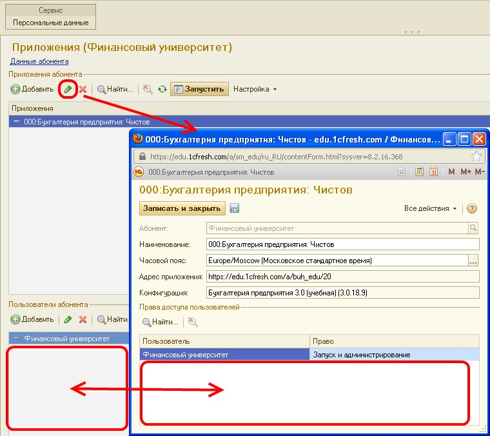Click the edit pencil icon in Приложения абонента toolbar
The width and height of the screenshot is (490, 436).
68,90
